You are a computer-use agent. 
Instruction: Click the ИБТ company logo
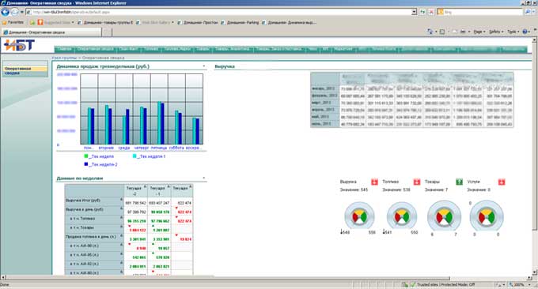click(20, 45)
